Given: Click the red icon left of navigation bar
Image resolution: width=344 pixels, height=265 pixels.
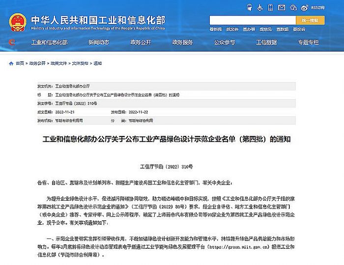Looking at the screenshot, I should tap(11, 43).
